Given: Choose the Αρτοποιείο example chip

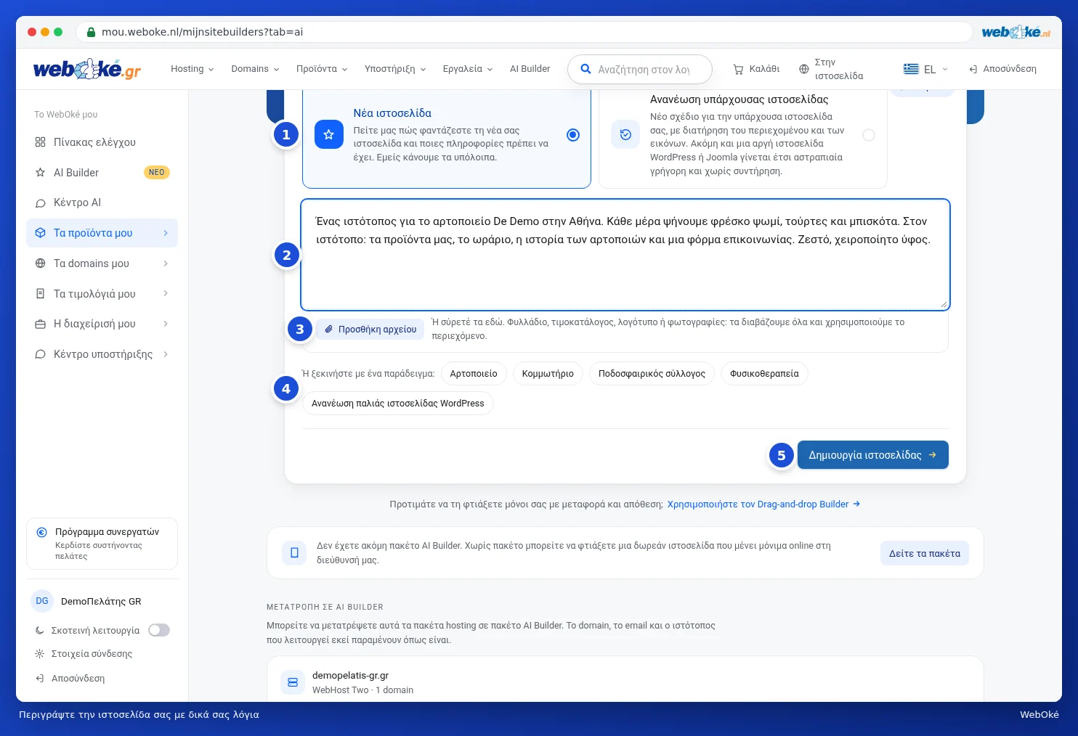Looking at the screenshot, I should [x=474, y=374].
